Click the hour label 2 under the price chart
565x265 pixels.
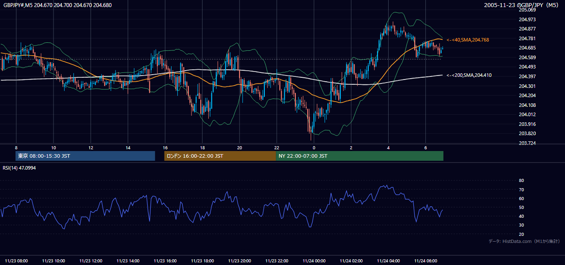pyautogui.click(x=351, y=148)
